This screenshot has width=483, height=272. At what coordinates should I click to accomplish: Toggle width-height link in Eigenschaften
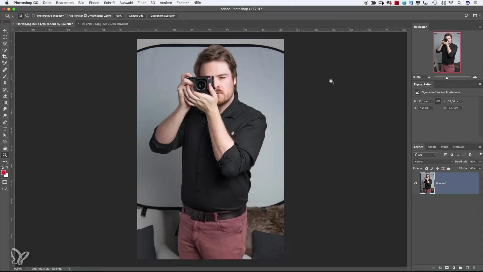(x=438, y=101)
